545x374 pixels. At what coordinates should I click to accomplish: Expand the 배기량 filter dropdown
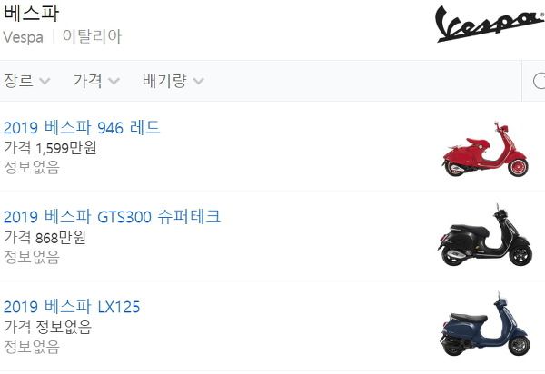tap(173, 81)
